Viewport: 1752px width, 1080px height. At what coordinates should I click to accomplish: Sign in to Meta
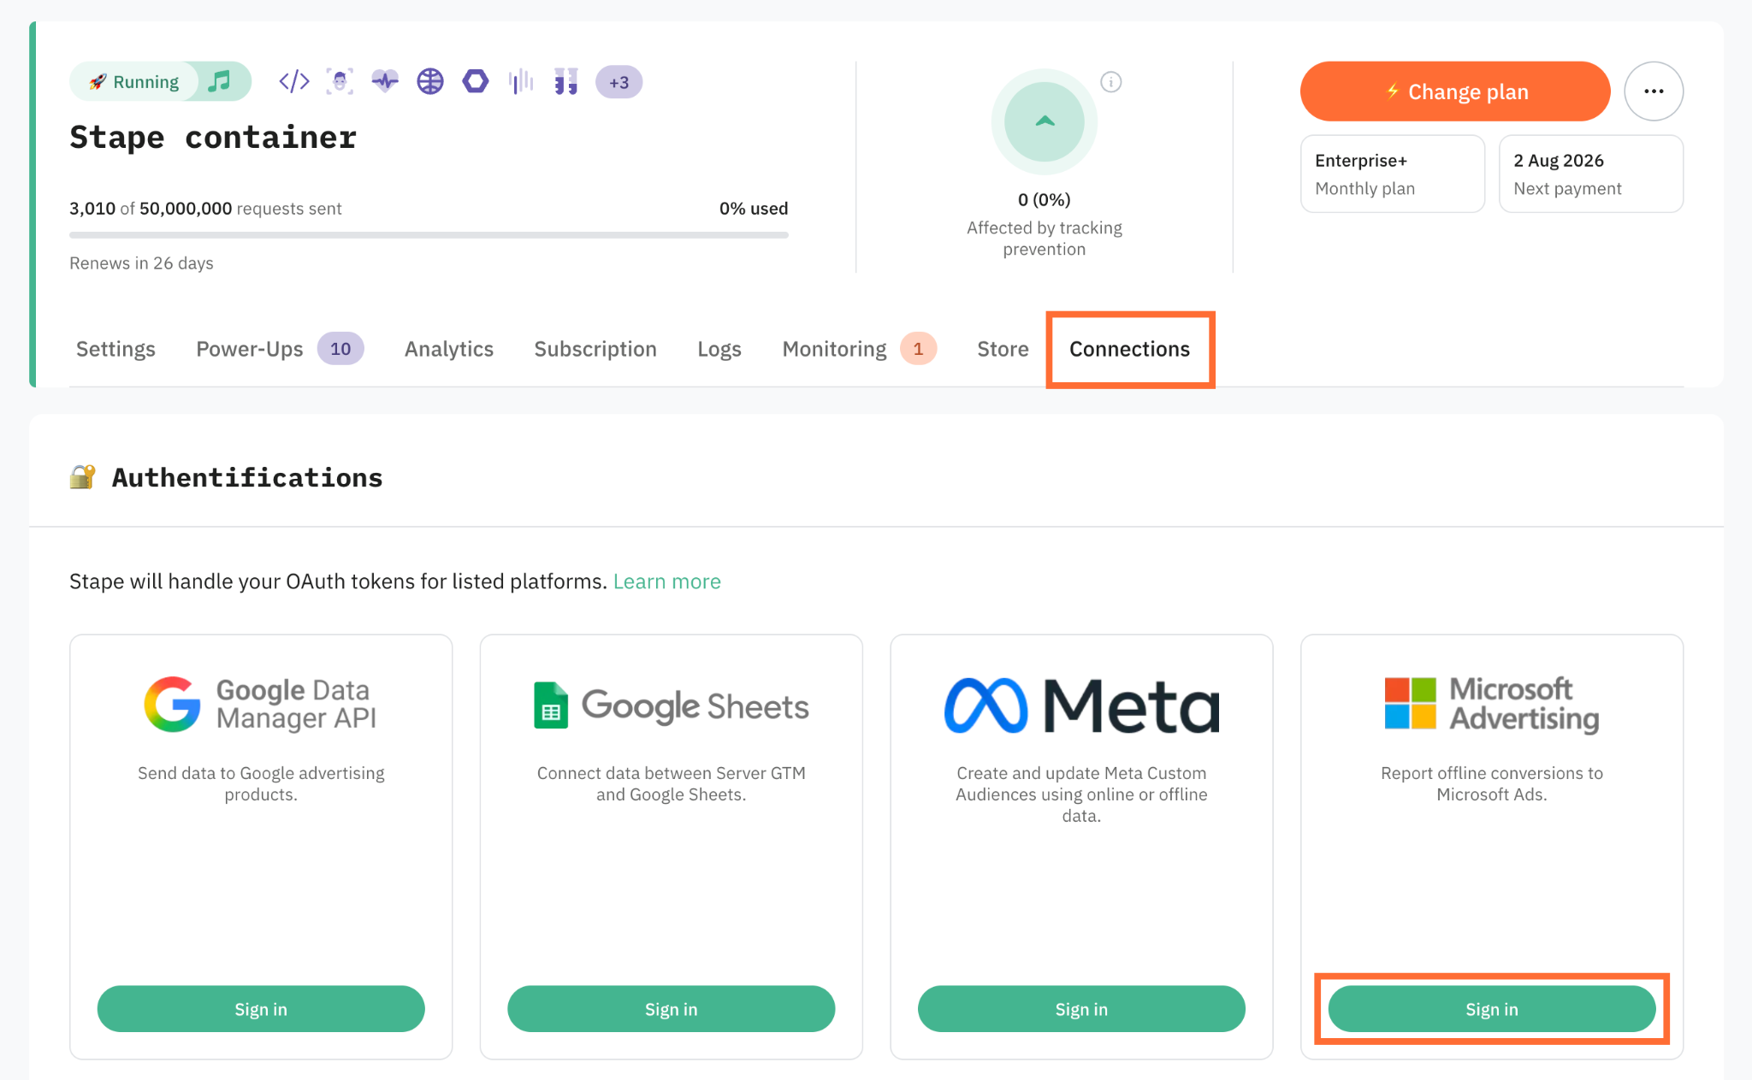coord(1081,1009)
